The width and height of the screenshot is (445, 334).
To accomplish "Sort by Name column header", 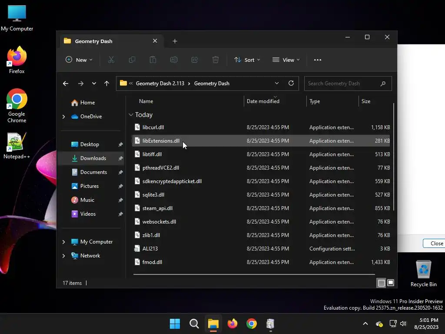I will coord(146,101).
